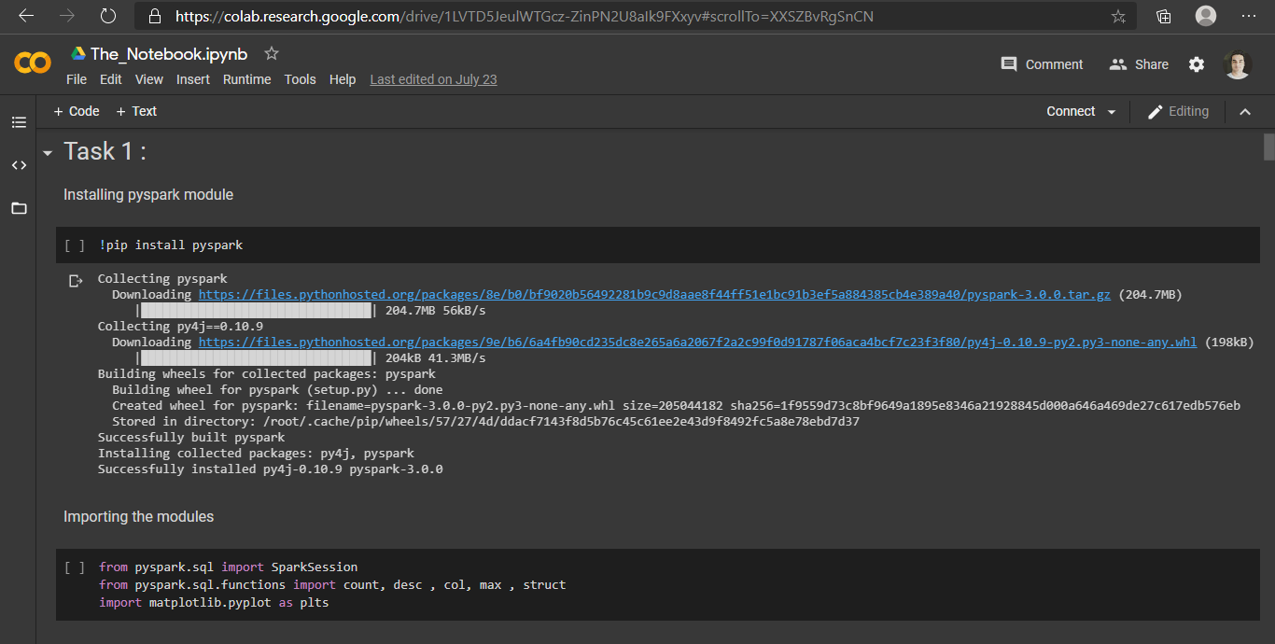
Task: Open the notebook settings gear
Action: tap(1197, 64)
